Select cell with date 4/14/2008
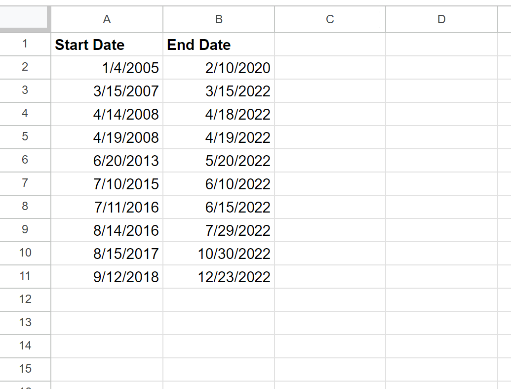 (107, 114)
